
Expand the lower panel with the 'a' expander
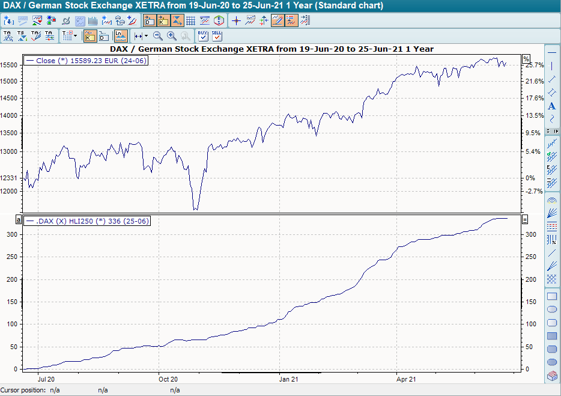pyautogui.click(x=18, y=219)
